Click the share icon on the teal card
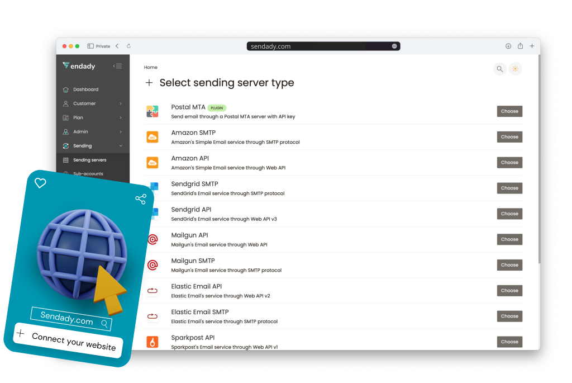Viewport: 572px width, 383px height. (x=141, y=199)
